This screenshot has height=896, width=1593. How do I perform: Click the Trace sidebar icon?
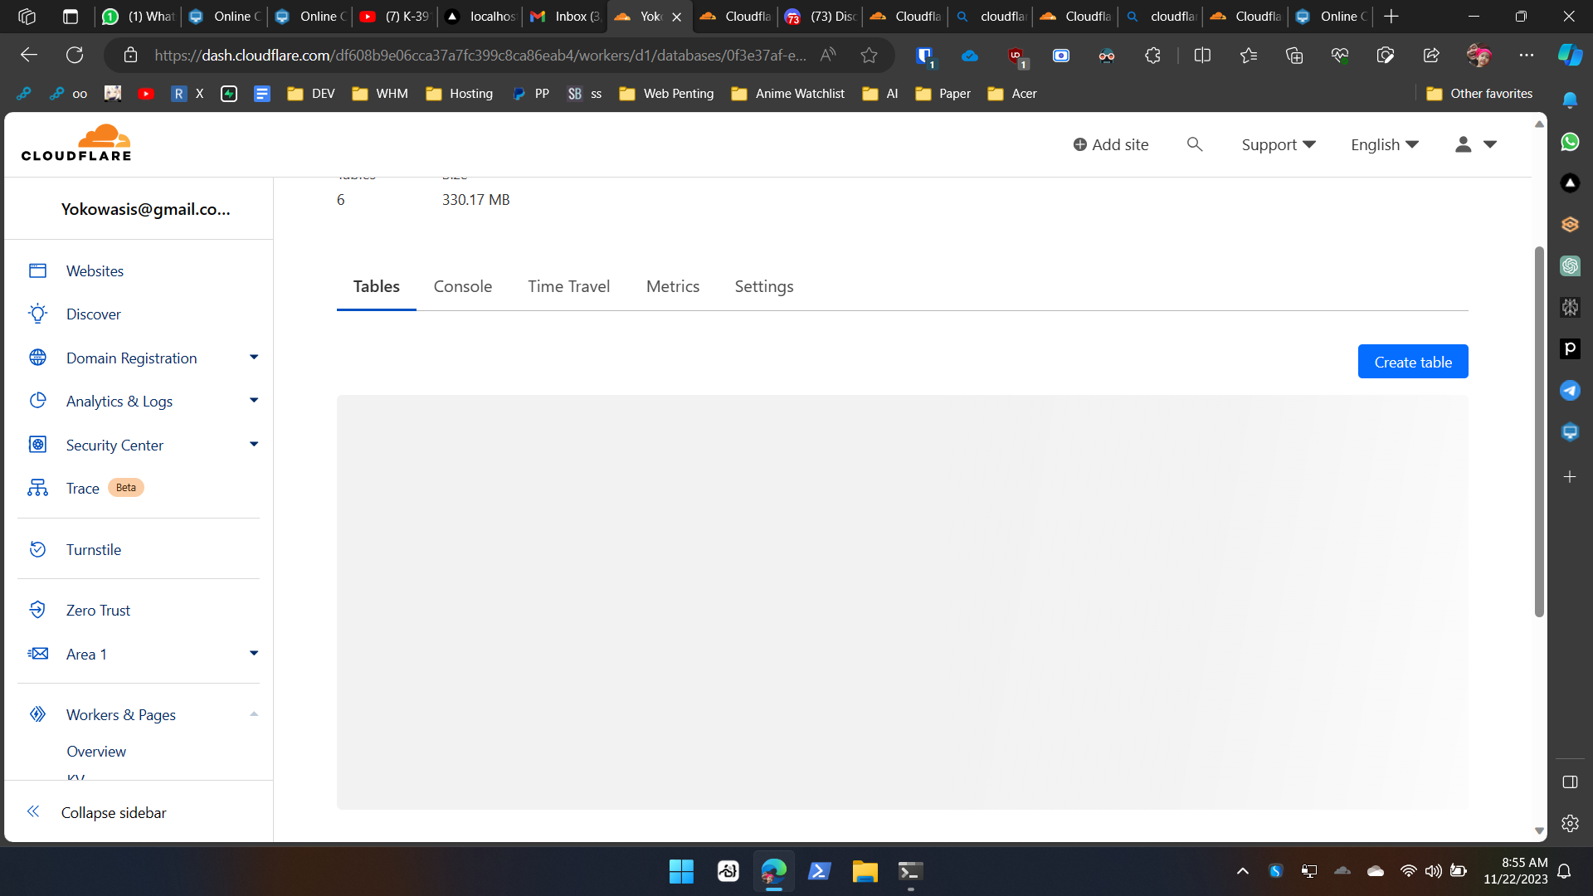37,488
